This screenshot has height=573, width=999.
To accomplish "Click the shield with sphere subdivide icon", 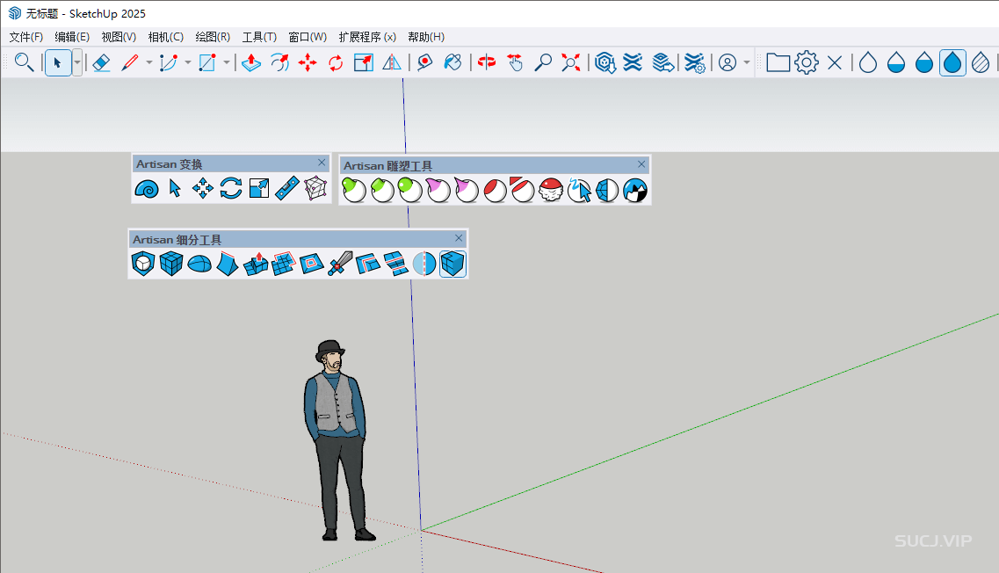I will tap(143, 264).
